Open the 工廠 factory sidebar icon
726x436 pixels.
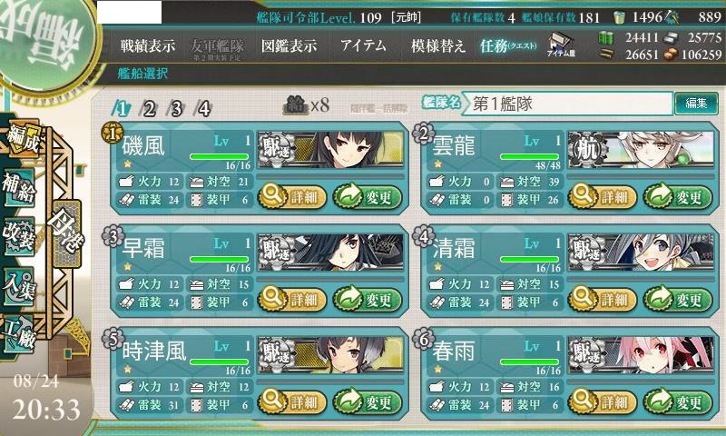19,334
